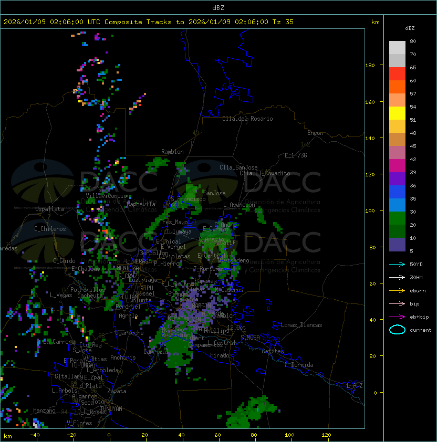
Task: Select the magenta 42 dBZ color swatch
Action: (397, 166)
